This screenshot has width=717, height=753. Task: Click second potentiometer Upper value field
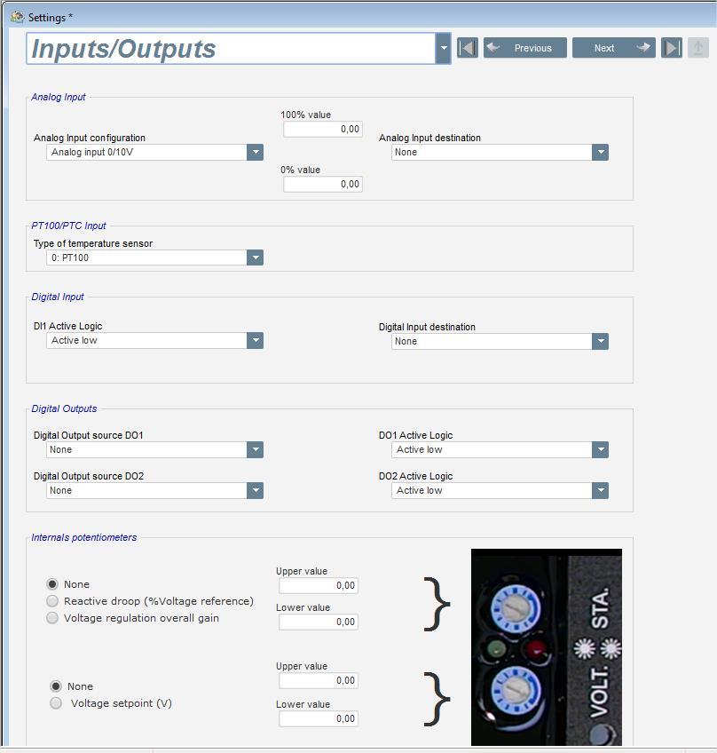[x=319, y=680]
